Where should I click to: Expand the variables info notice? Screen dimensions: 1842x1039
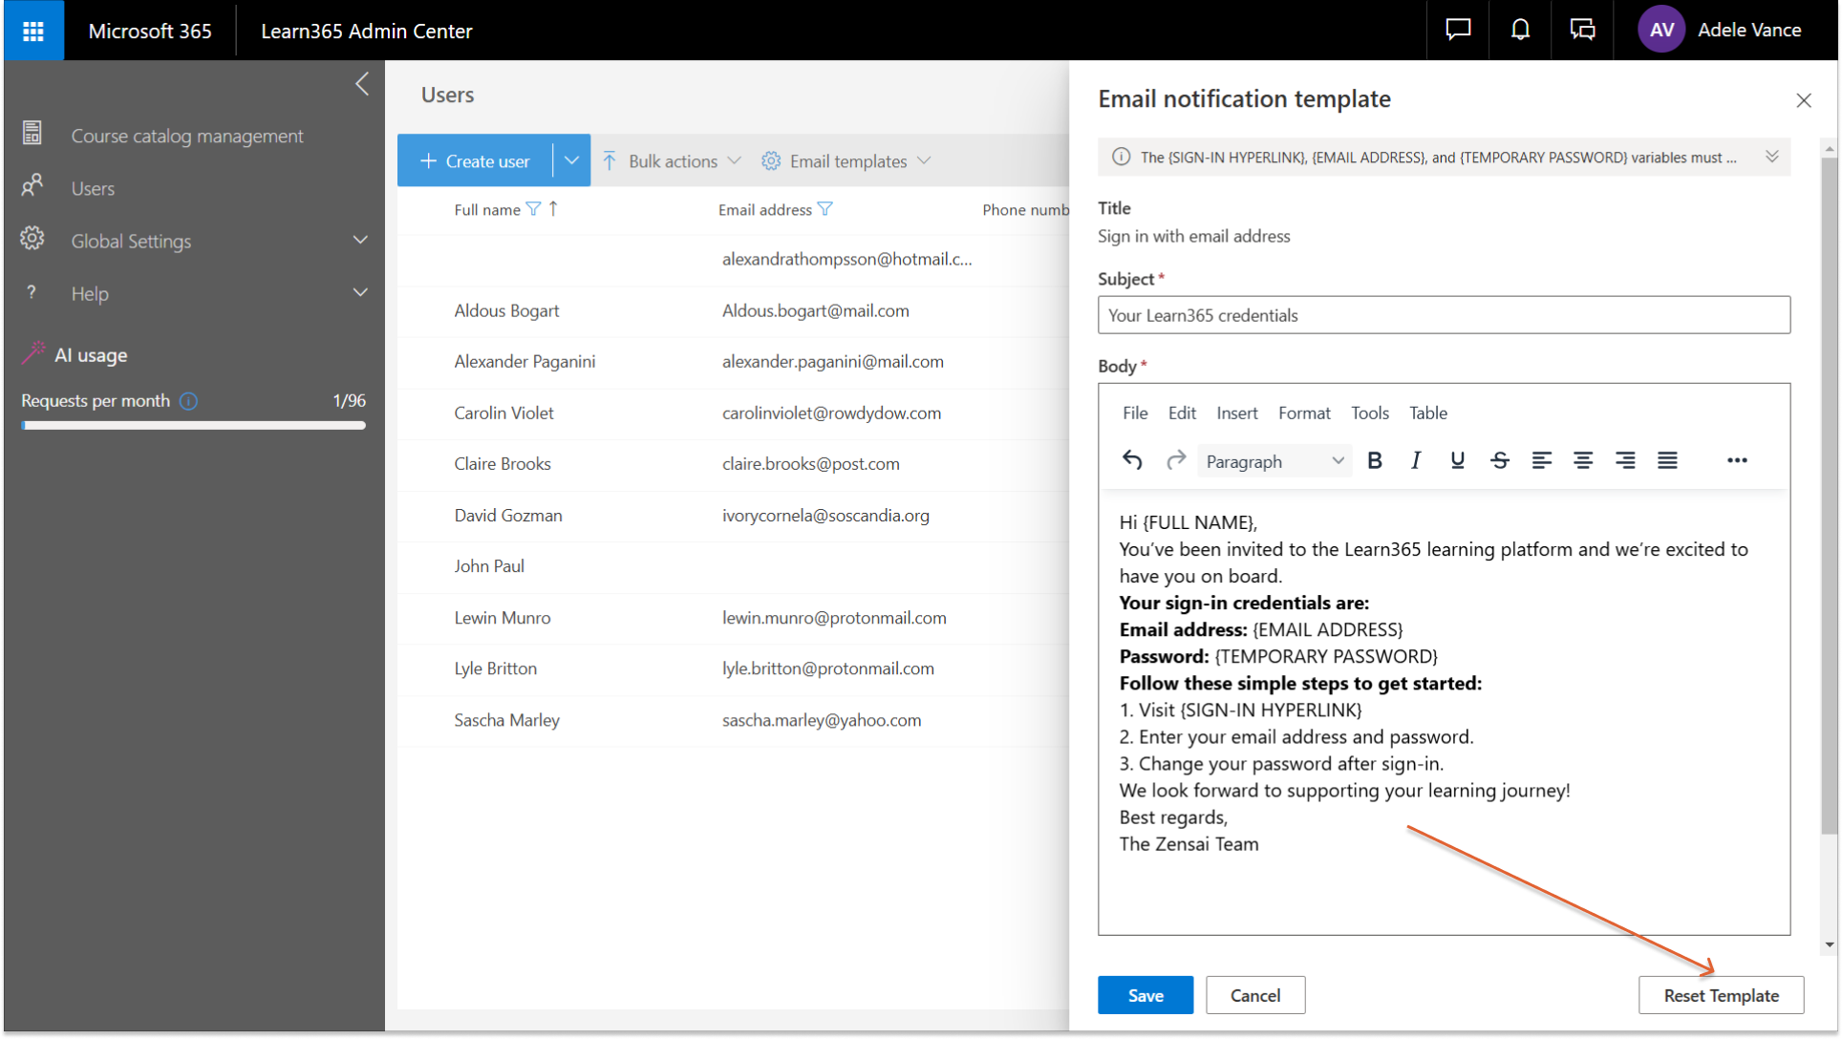coord(1772,157)
